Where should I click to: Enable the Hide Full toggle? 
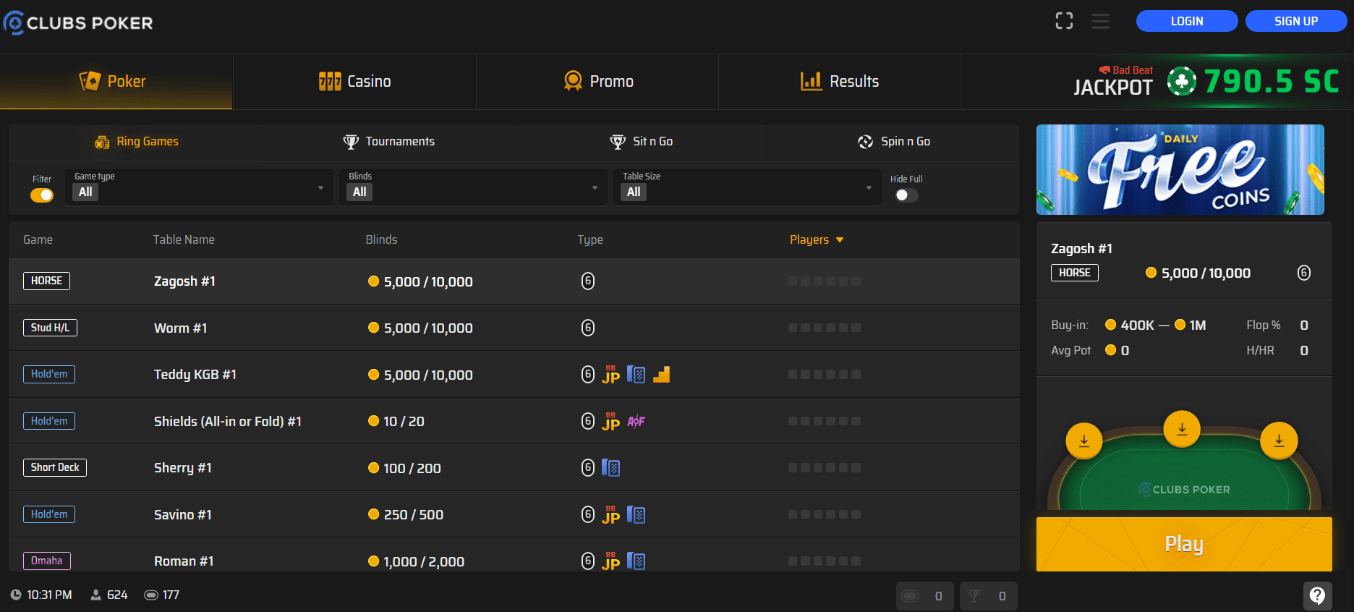[x=906, y=195]
